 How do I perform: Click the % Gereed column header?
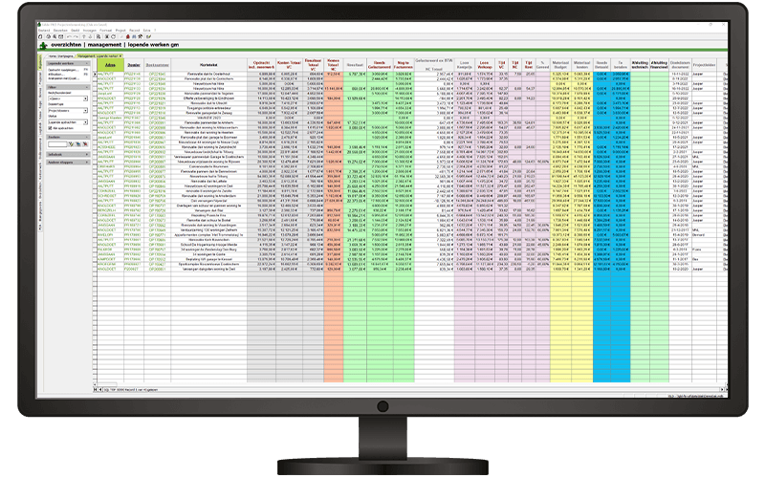click(542, 65)
